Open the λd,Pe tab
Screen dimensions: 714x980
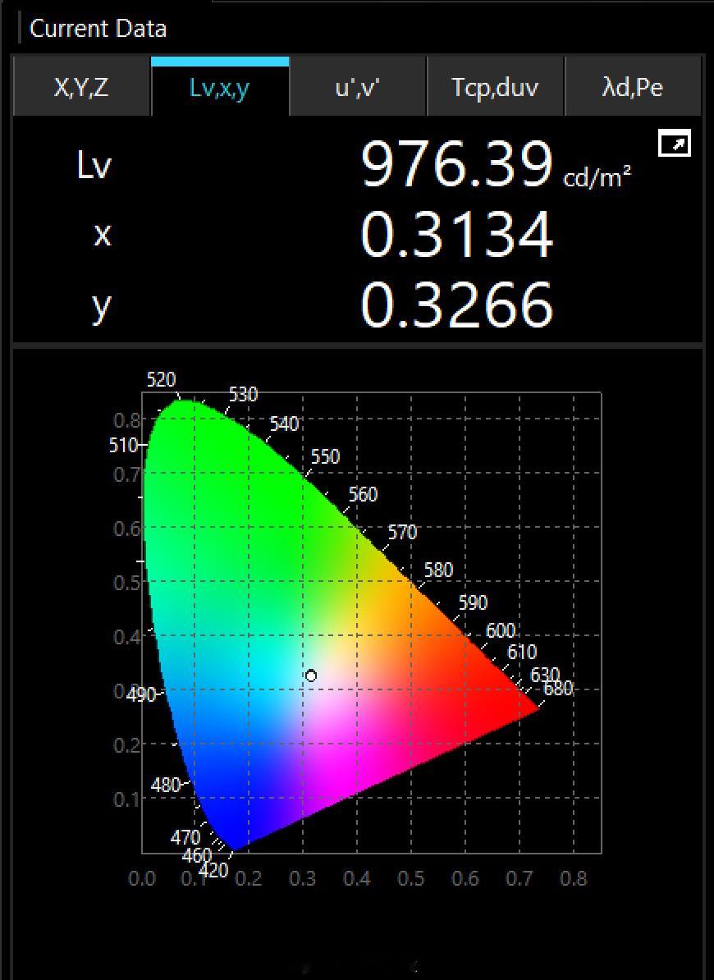click(633, 88)
